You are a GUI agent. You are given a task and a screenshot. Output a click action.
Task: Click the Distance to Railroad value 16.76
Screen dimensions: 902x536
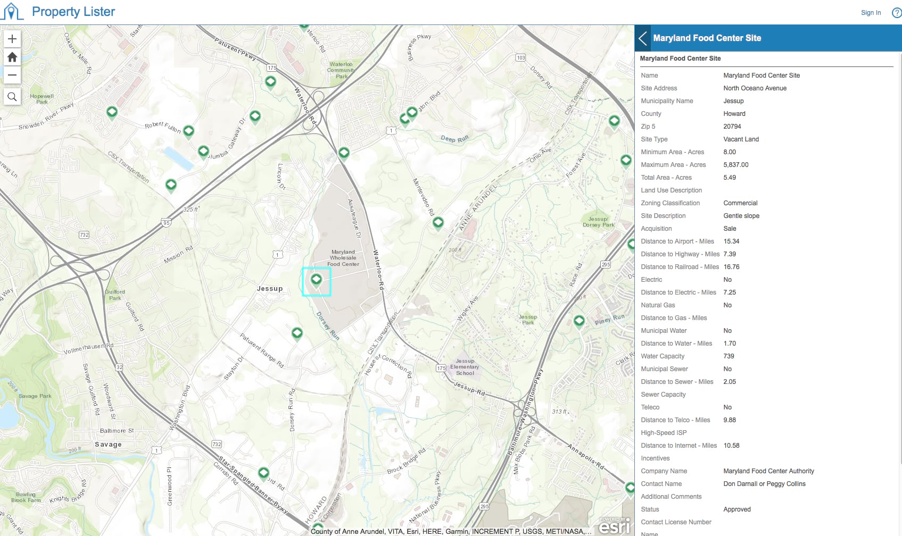pos(731,267)
